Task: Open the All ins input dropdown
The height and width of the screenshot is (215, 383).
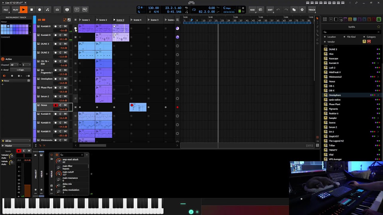Action: click(16, 141)
